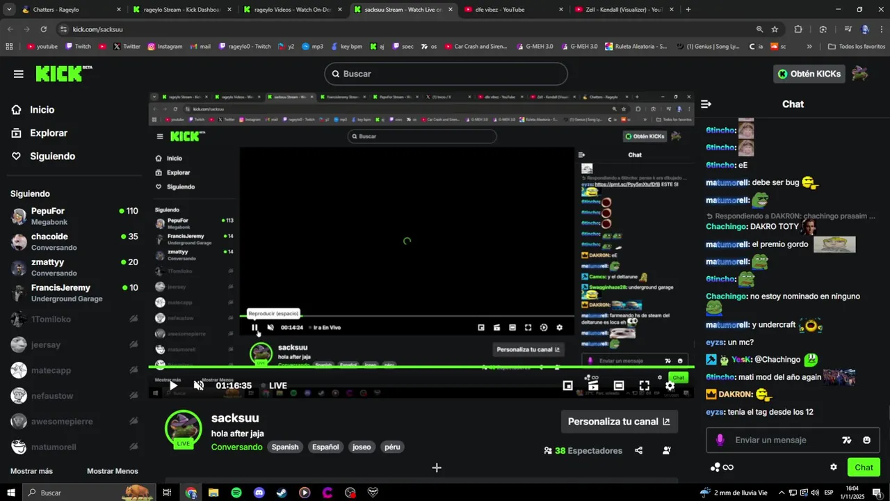Open offline channel matumorell in sidebar
This screenshot has width=890, height=501.
tap(74, 447)
